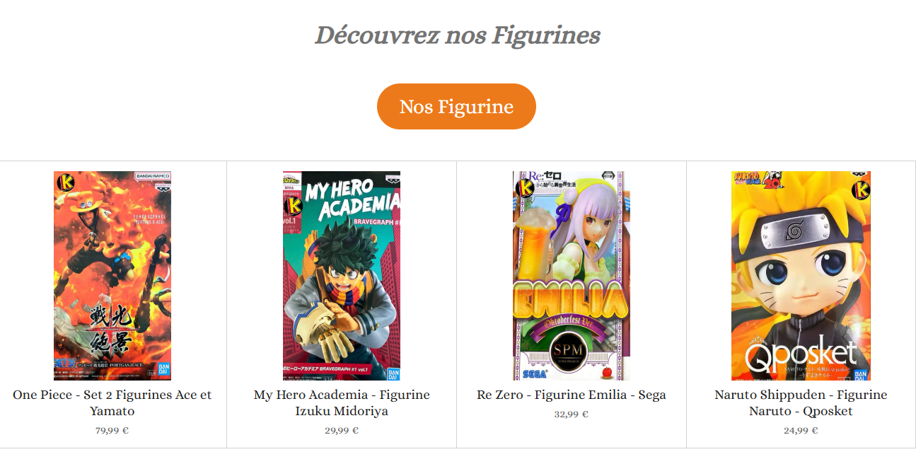Open Naruto Shippuden Figurine Naruto Qposket link
916x464 pixels.
pos(801,402)
